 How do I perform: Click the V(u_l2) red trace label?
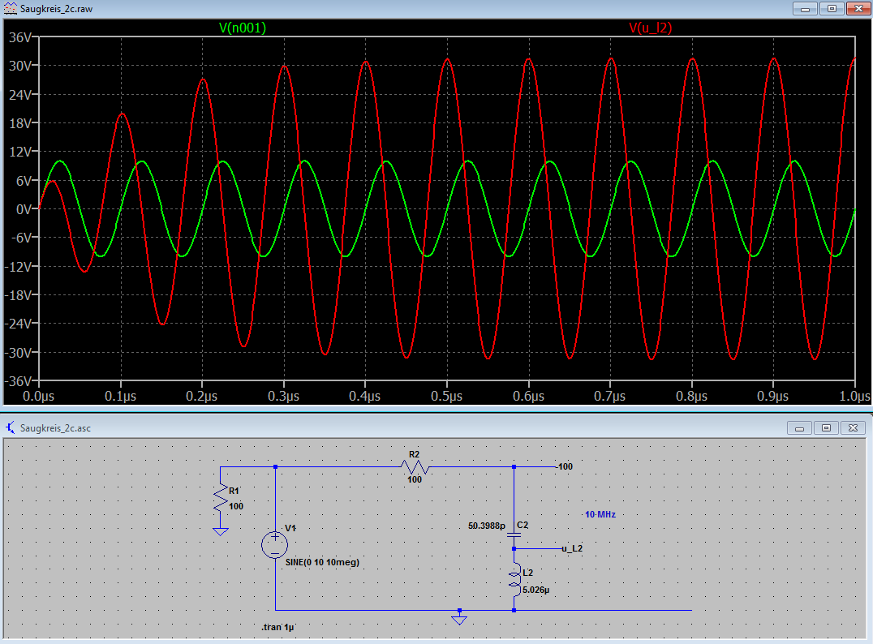point(650,28)
